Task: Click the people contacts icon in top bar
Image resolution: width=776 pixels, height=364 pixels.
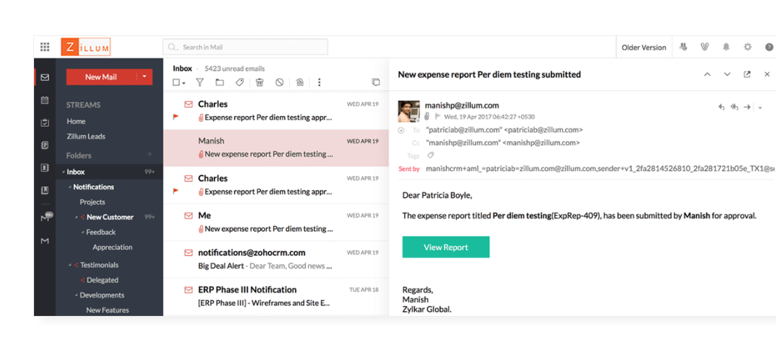Action: point(684,47)
